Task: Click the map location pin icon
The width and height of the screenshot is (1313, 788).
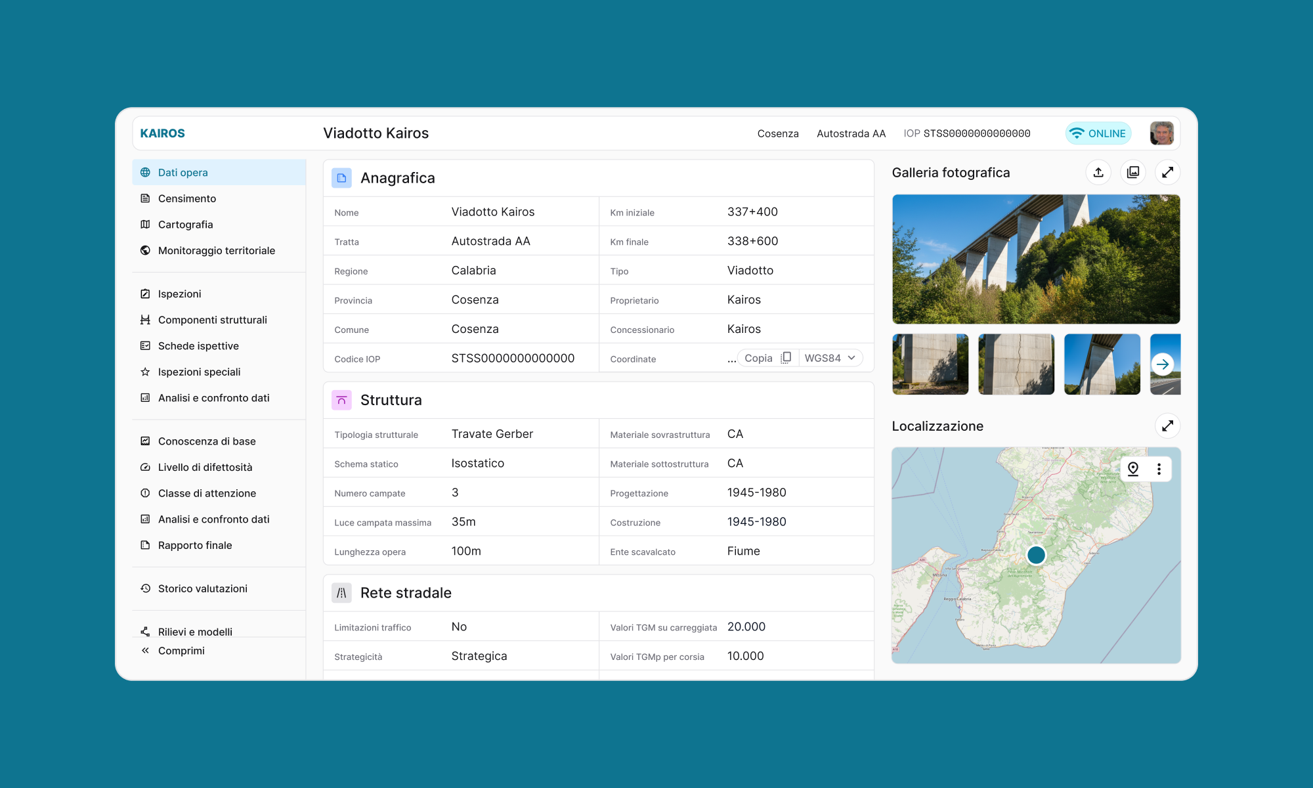Action: point(1133,469)
